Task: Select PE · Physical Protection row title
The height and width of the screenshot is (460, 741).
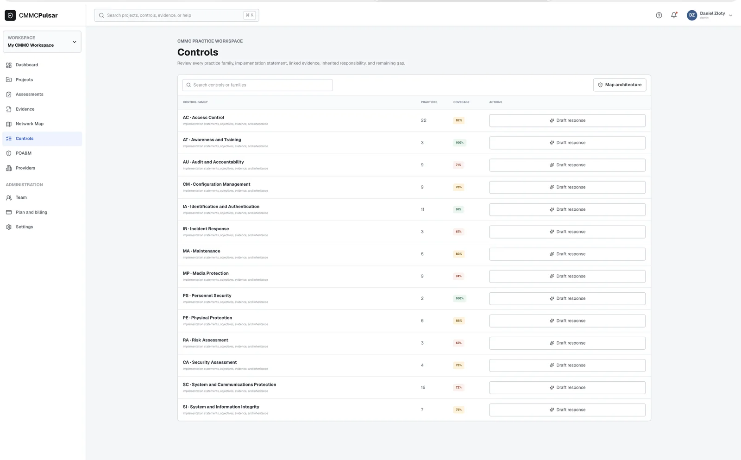Action: 207,318
